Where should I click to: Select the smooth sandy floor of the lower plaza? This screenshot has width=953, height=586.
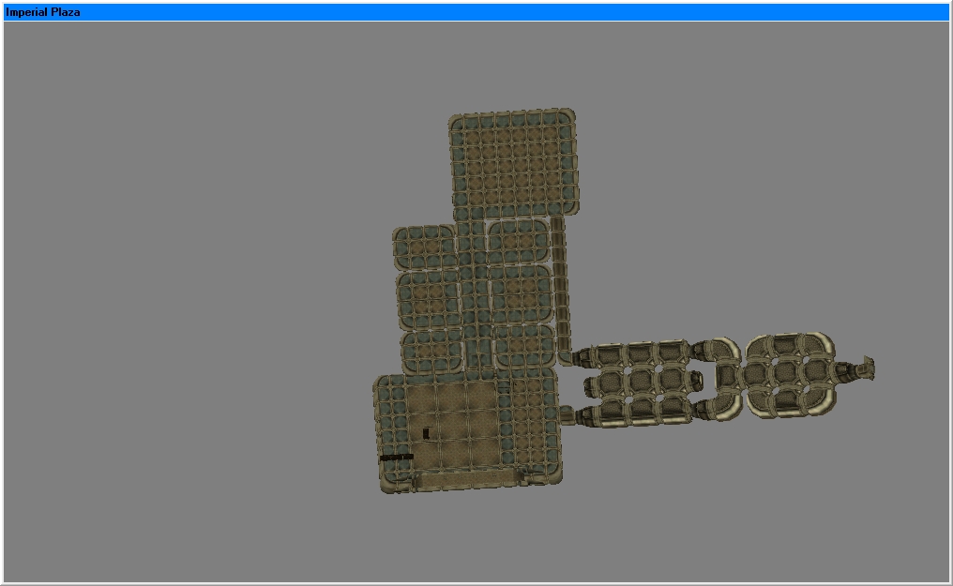tap(451, 424)
